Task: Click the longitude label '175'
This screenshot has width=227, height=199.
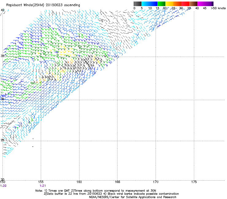Action: pyautogui.click(x=194, y=182)
